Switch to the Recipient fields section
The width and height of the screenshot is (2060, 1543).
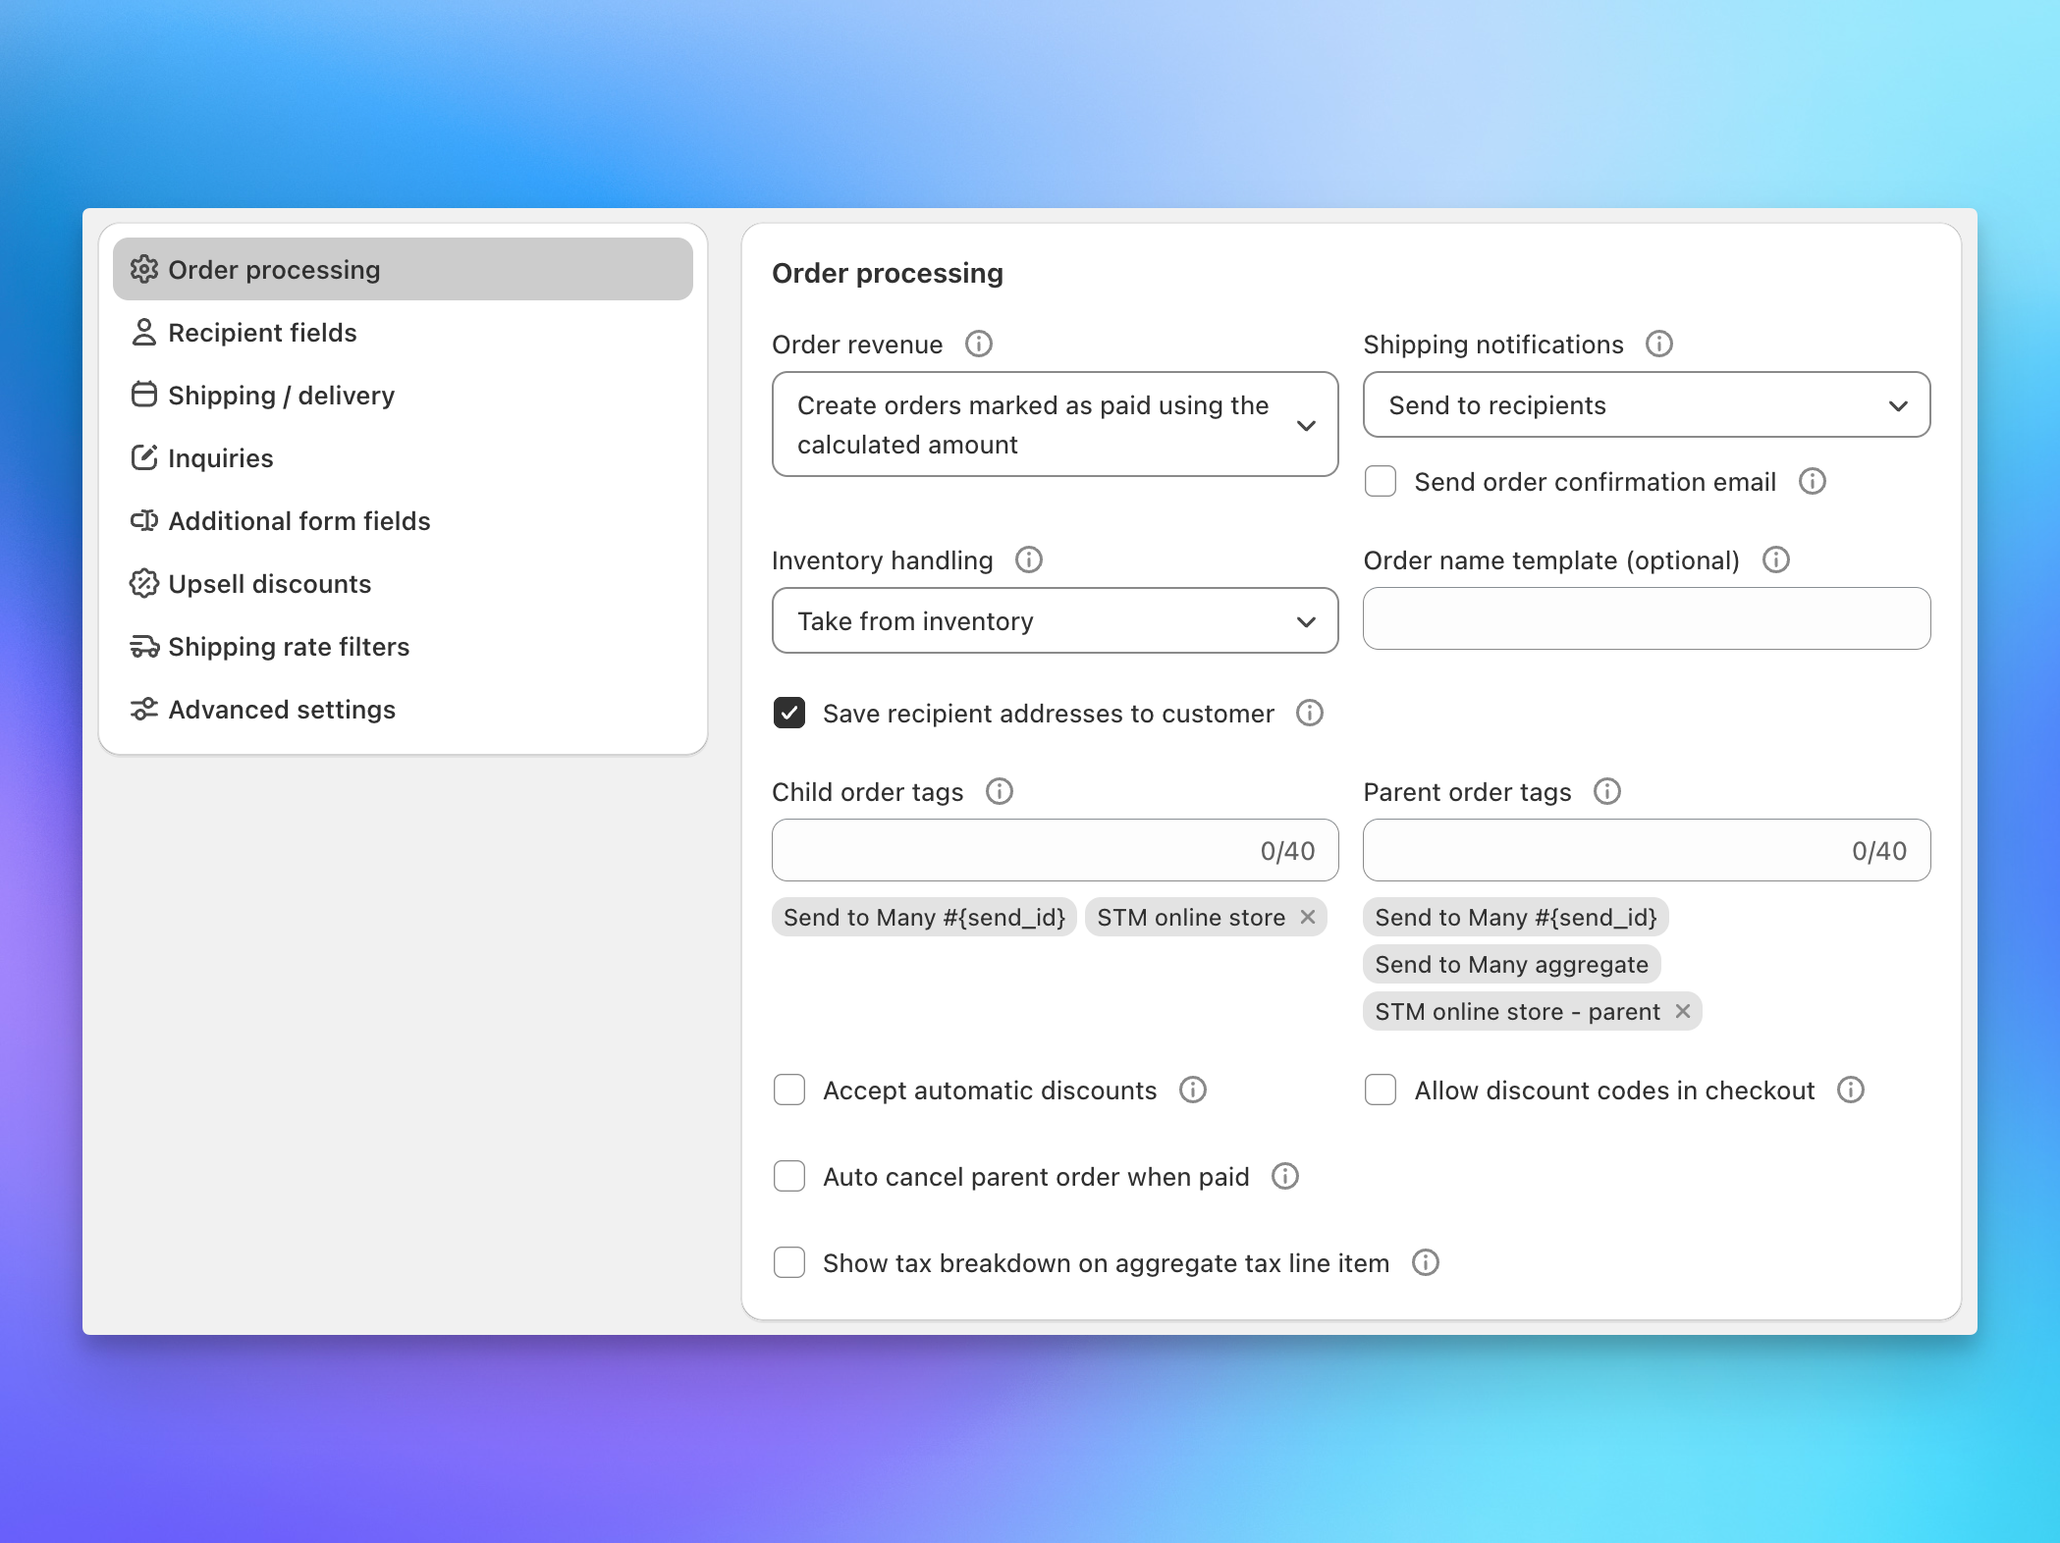[261, 332]
